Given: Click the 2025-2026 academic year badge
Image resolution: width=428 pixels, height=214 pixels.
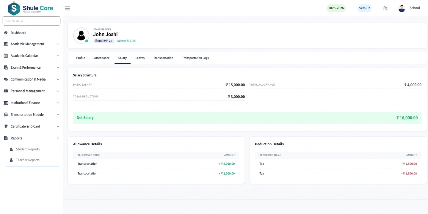Looking at the screenshot, I should [x=336, y=8].
